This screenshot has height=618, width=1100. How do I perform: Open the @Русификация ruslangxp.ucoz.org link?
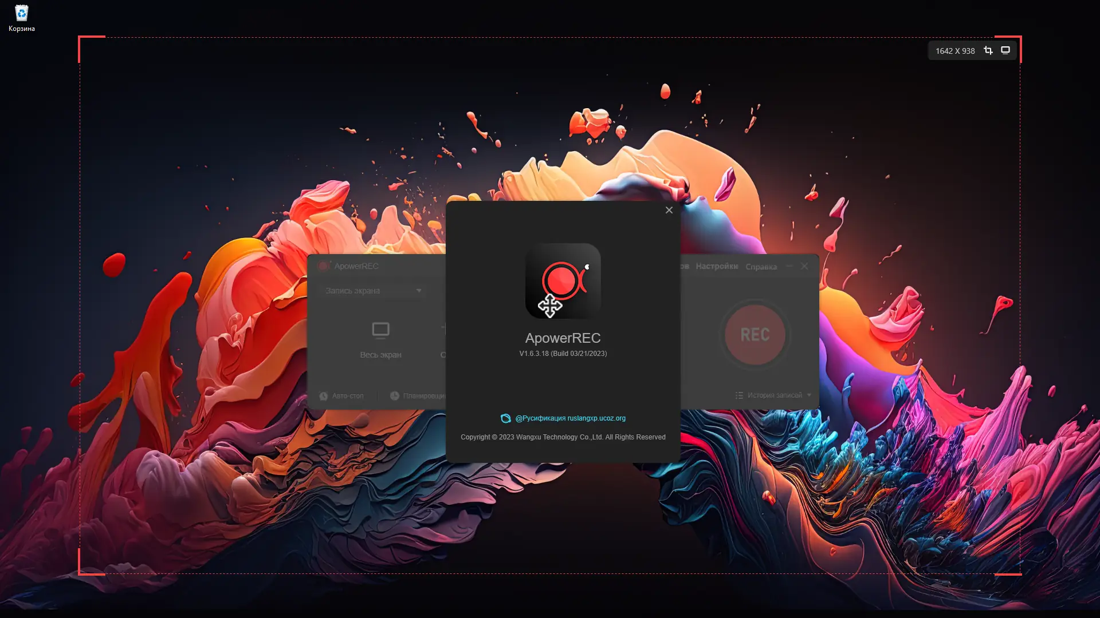click(x=571, y=418)
